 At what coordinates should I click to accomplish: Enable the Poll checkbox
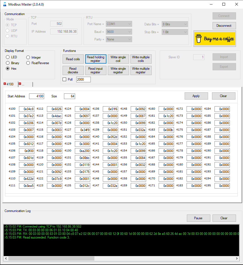pyautogui.click(x=65, y=79)
